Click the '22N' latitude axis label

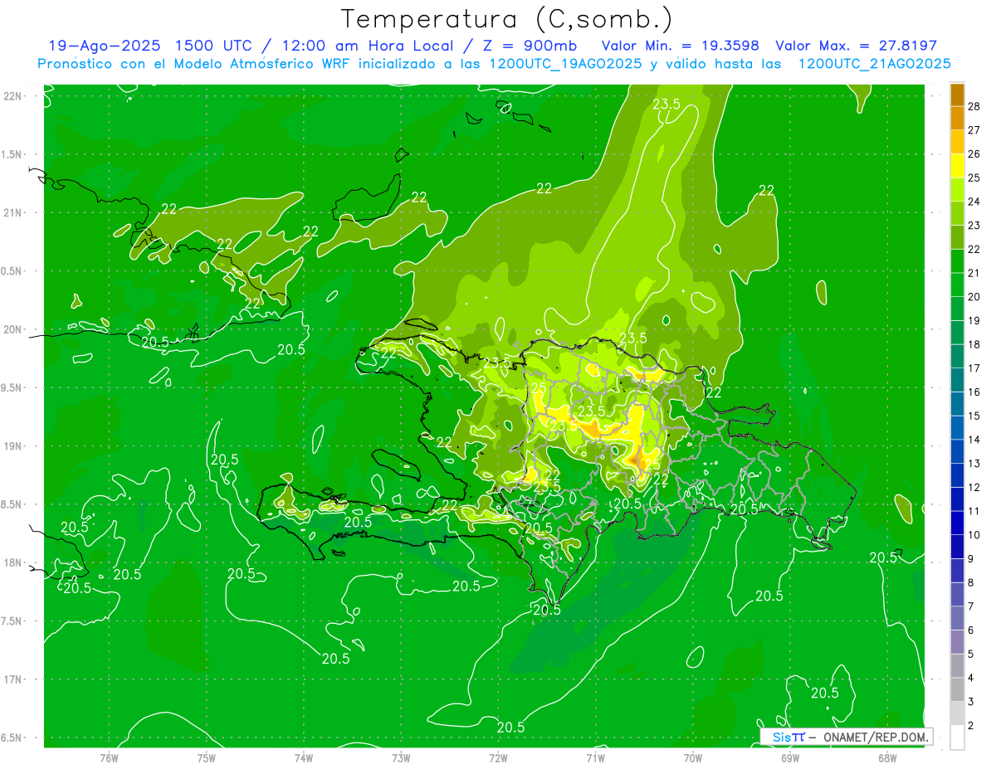(12, 96)
